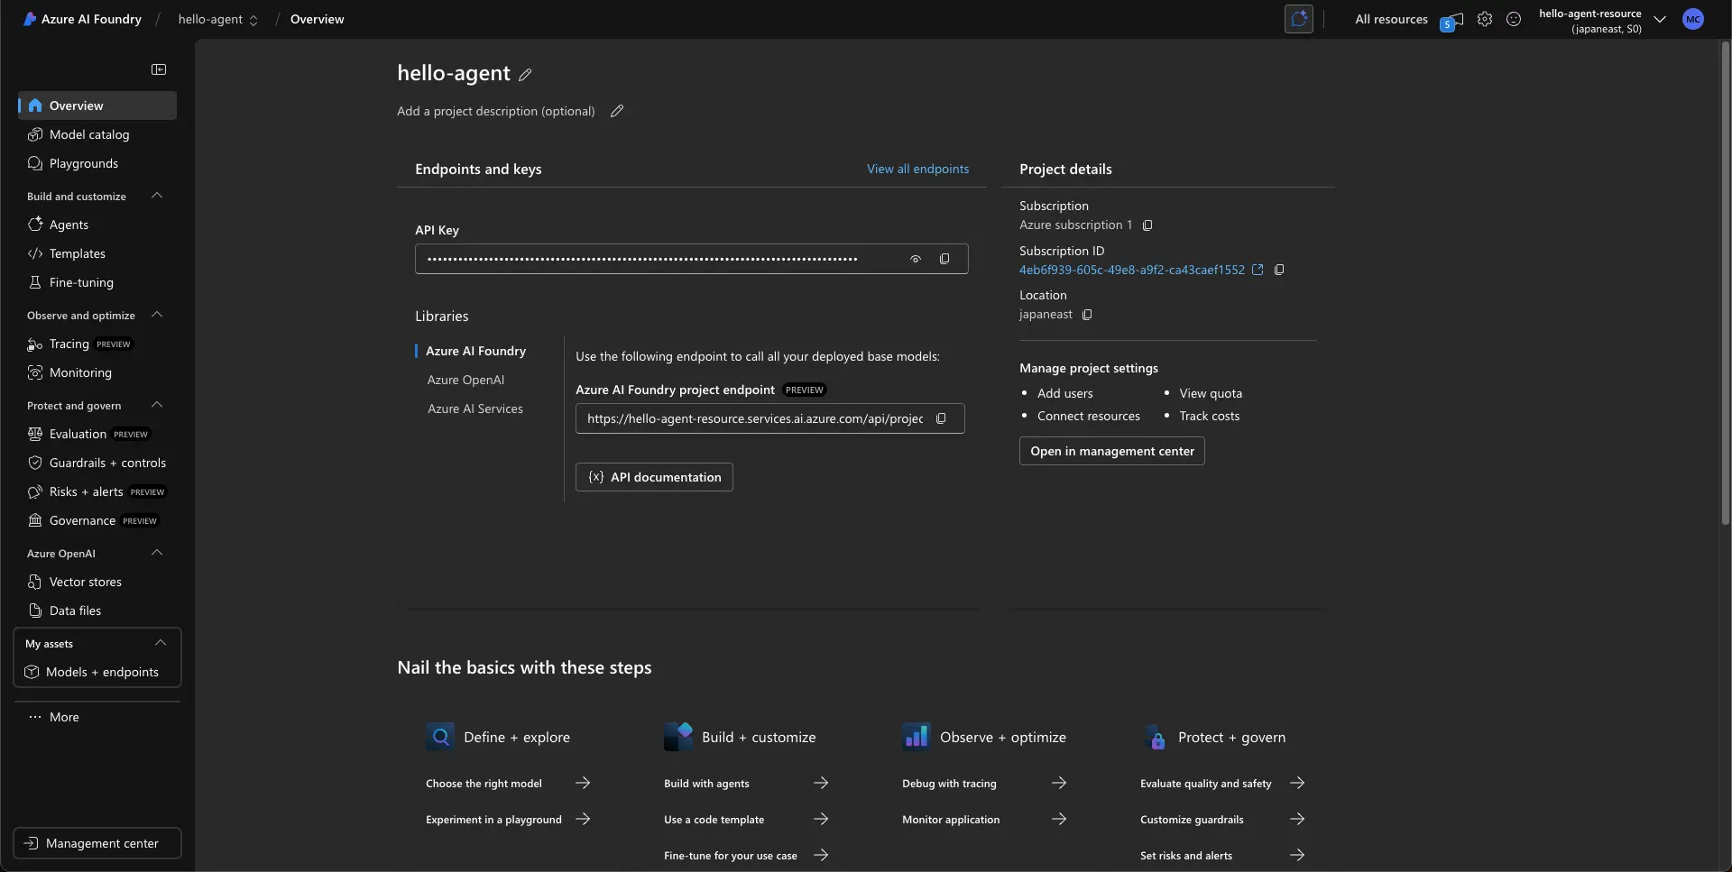Click the Track costs link
This screenshot has width=1732, height=872.
(x=1209, y=416)
